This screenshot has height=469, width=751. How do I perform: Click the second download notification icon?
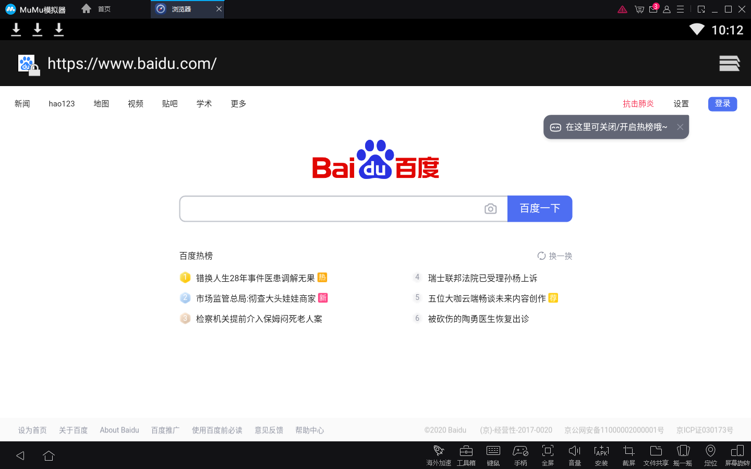pos(38,30)
